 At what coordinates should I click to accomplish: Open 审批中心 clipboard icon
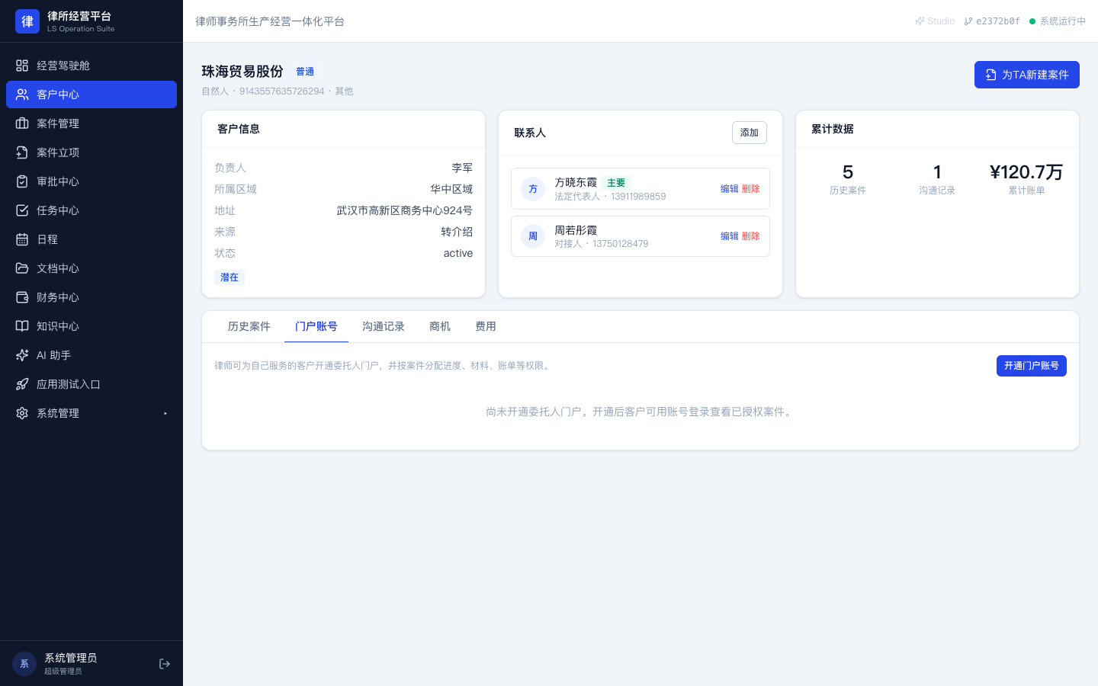(22, 181)
